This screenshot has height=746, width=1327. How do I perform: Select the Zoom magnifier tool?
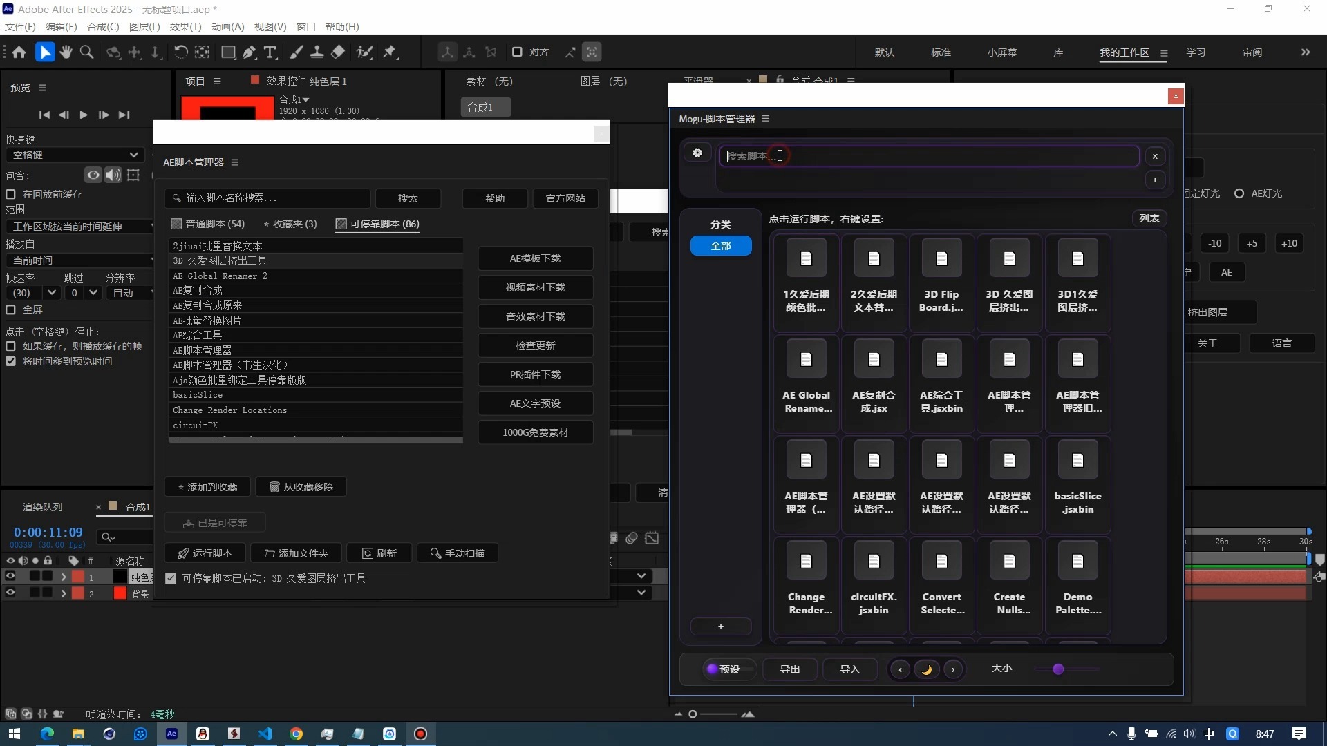point(87,52)
